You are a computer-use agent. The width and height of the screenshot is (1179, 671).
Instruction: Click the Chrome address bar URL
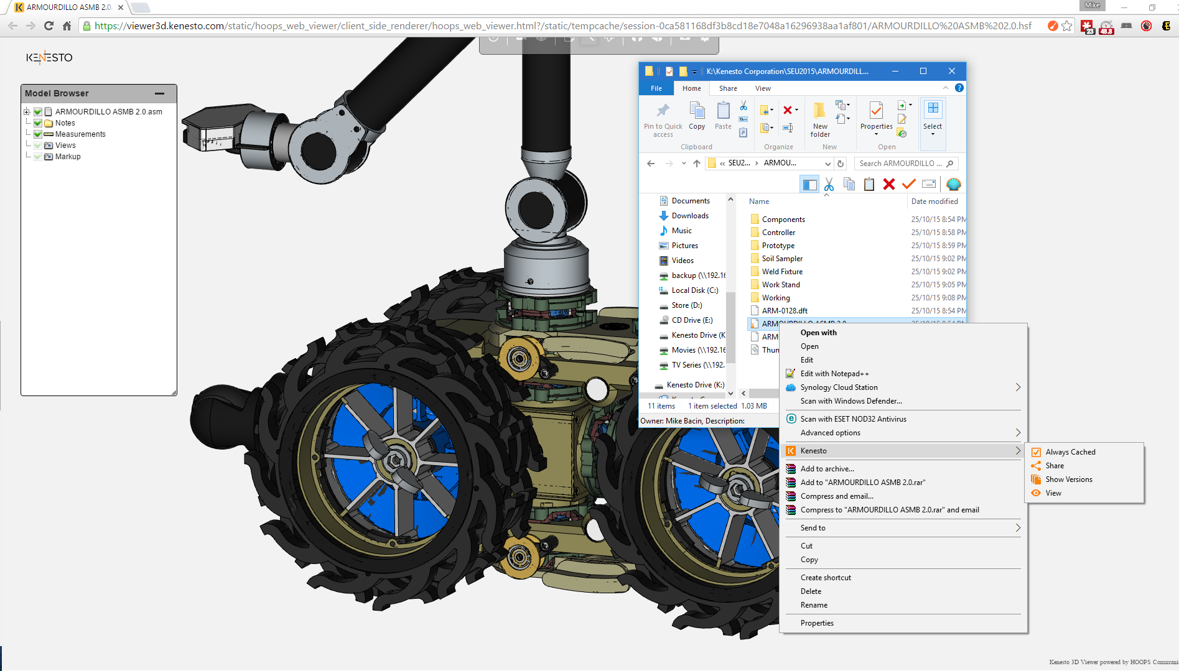click(563, 26)
